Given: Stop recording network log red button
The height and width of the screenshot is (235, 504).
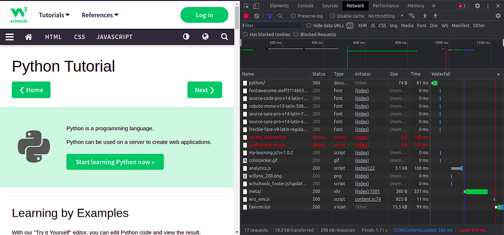Looking at the screenshot, I should pyautogui.click(x=246, y=16).
